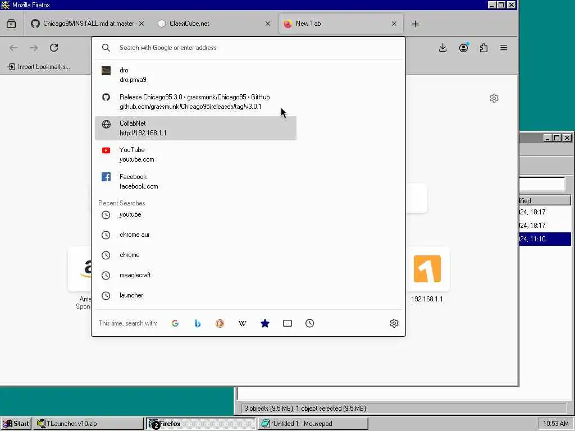Viewport: 575px width, 431px height.
Task: Open new tab personalize gear icon
Action: [x=494, y=98]
